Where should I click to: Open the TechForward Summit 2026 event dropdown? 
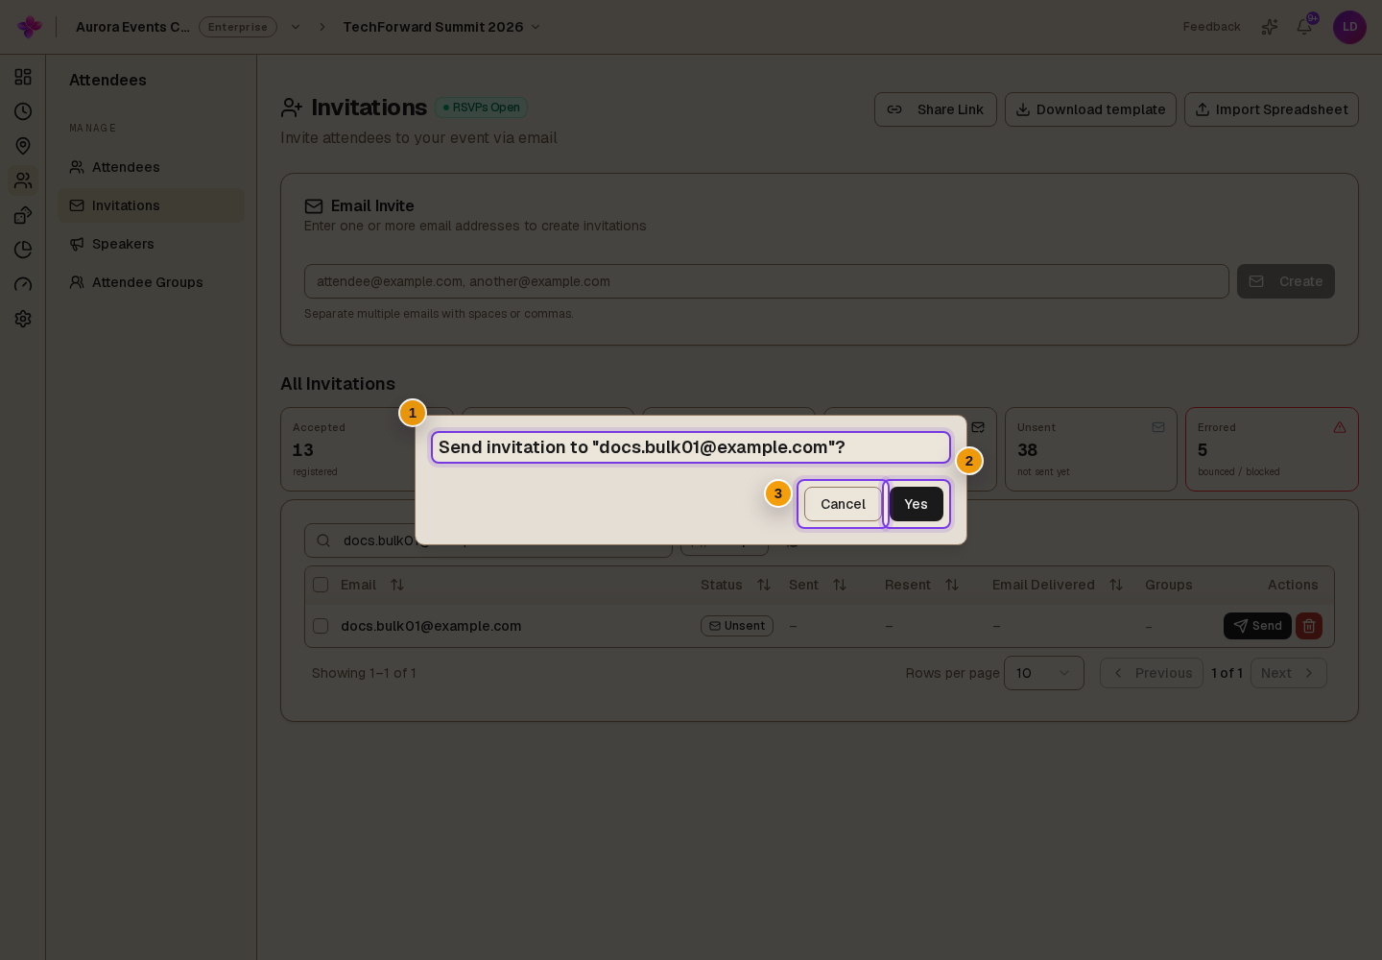(x=442, y=27)
